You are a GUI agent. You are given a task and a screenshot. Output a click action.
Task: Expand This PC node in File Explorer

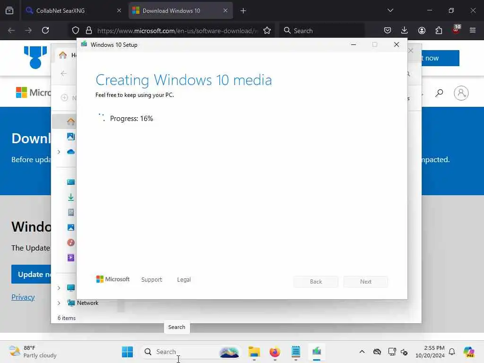pyautogui.click(x=59, y=288)
